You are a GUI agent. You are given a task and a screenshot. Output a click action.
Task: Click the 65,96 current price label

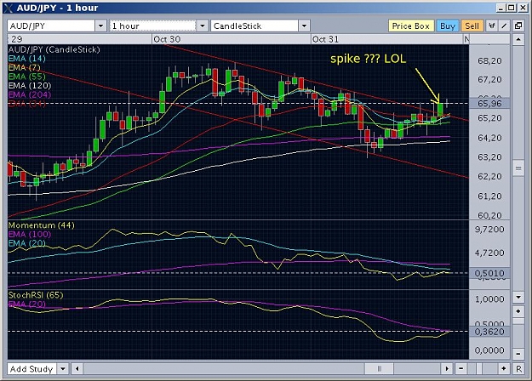click(x=489, y=103)
